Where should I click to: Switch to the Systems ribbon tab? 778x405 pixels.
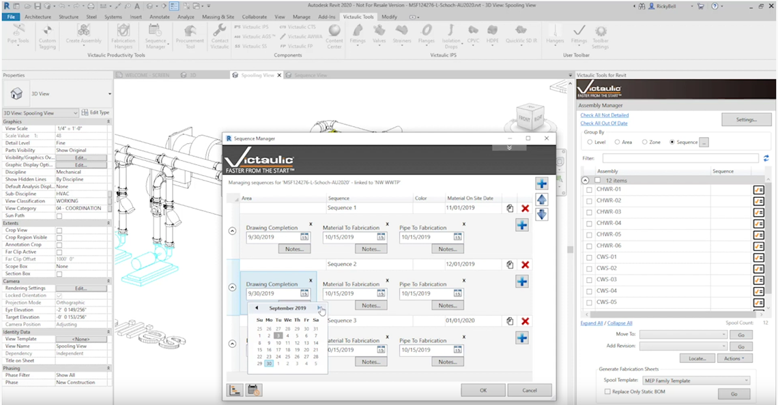point(113,17)
